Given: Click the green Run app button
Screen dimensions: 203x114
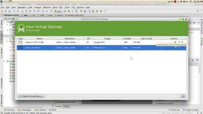Looking at the screenshot, I should [x=65, y=11].
